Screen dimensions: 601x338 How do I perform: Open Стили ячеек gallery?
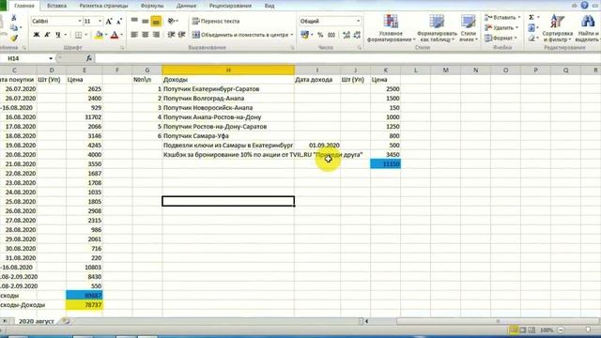[468, 28]
